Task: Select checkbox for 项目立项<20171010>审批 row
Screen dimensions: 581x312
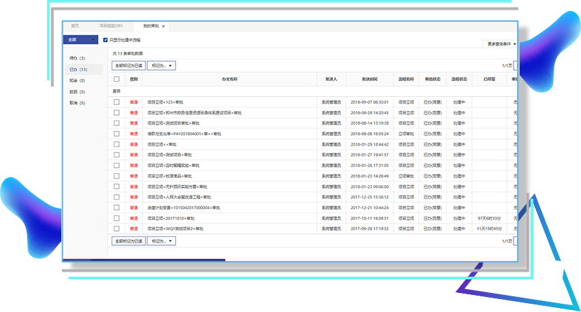Action: pos(116,218)
